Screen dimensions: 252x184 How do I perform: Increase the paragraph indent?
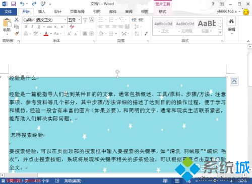141,20
